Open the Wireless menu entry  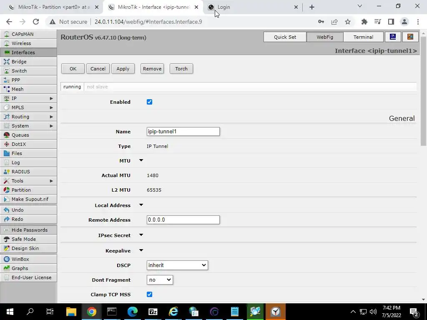coord(28,43)
